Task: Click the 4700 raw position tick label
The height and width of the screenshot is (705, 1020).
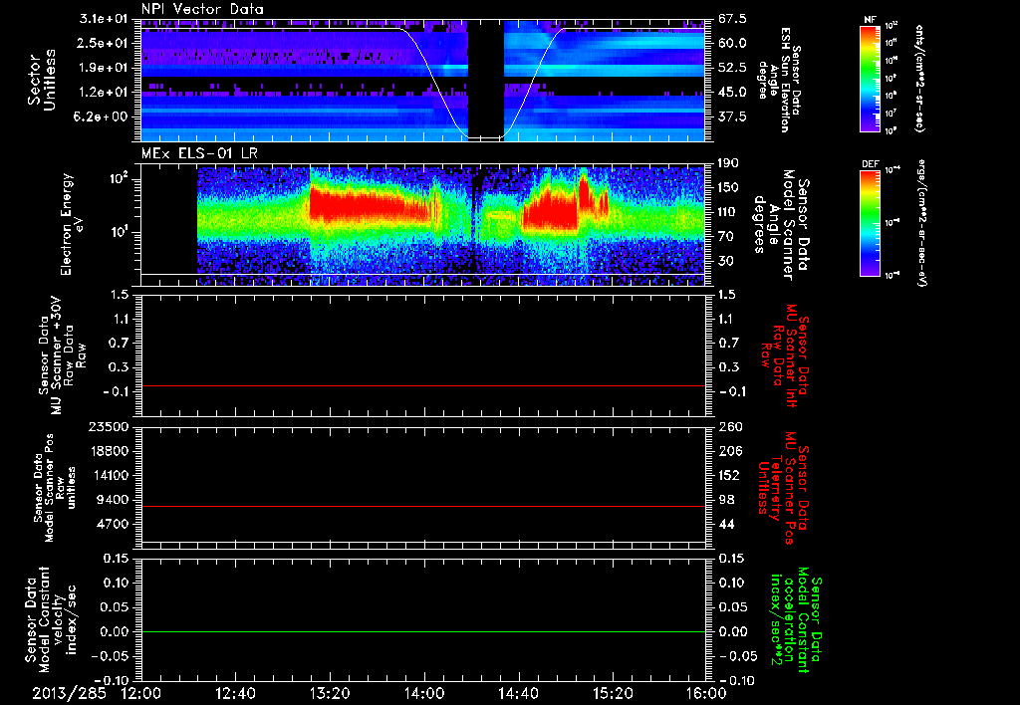Action: [114, 524]
